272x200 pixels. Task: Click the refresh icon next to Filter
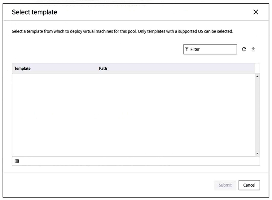pyautogui.click(x=244, y=50)
